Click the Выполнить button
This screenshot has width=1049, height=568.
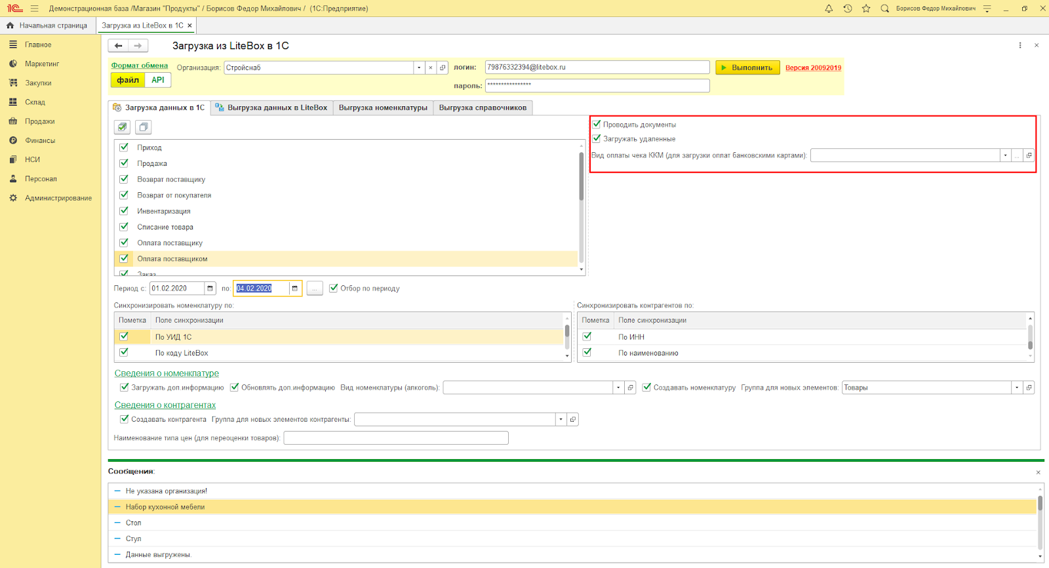[x=747, y=68]
